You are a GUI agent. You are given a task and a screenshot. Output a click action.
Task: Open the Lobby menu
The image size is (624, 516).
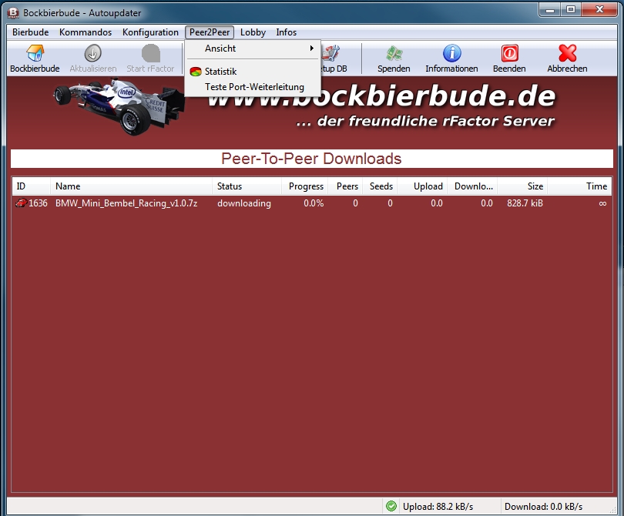[x=253, y=32]
